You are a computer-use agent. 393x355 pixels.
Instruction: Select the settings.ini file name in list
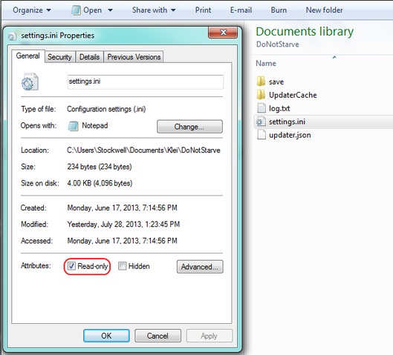(287, 122)
